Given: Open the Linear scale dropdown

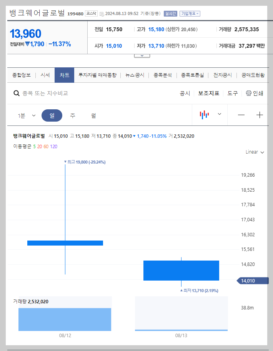Looking at the screenshot, I should [254, 152].
